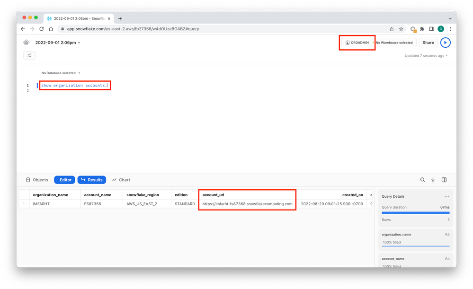Open the Chrome three-dot menu
This screenshot has width=473, height=289.
pyautogui.click(x=450, y=29)
